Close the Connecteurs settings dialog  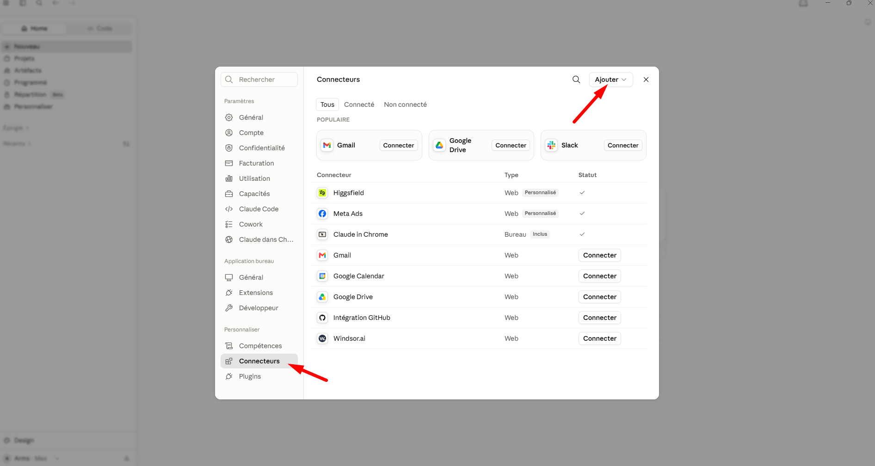click(646, 80)
